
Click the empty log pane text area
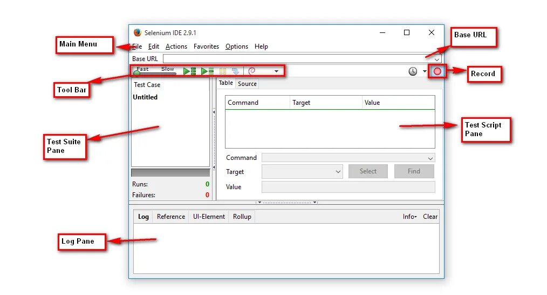pos(286,249)
